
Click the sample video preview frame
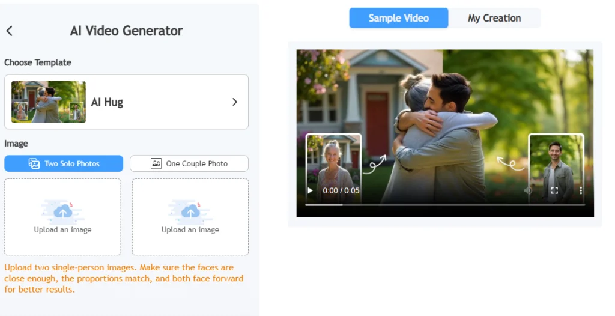tap(445, 133)
